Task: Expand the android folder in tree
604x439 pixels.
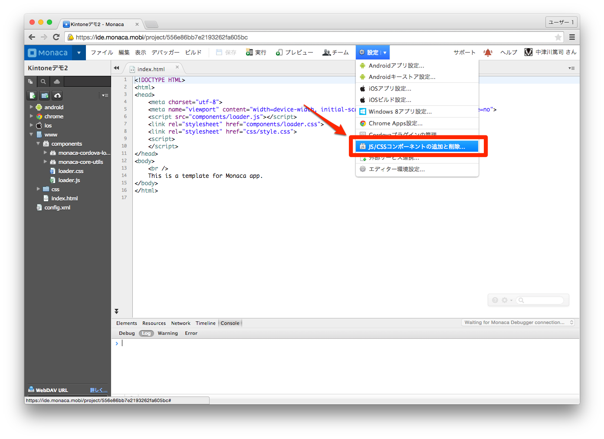Action: pos(31,107)
